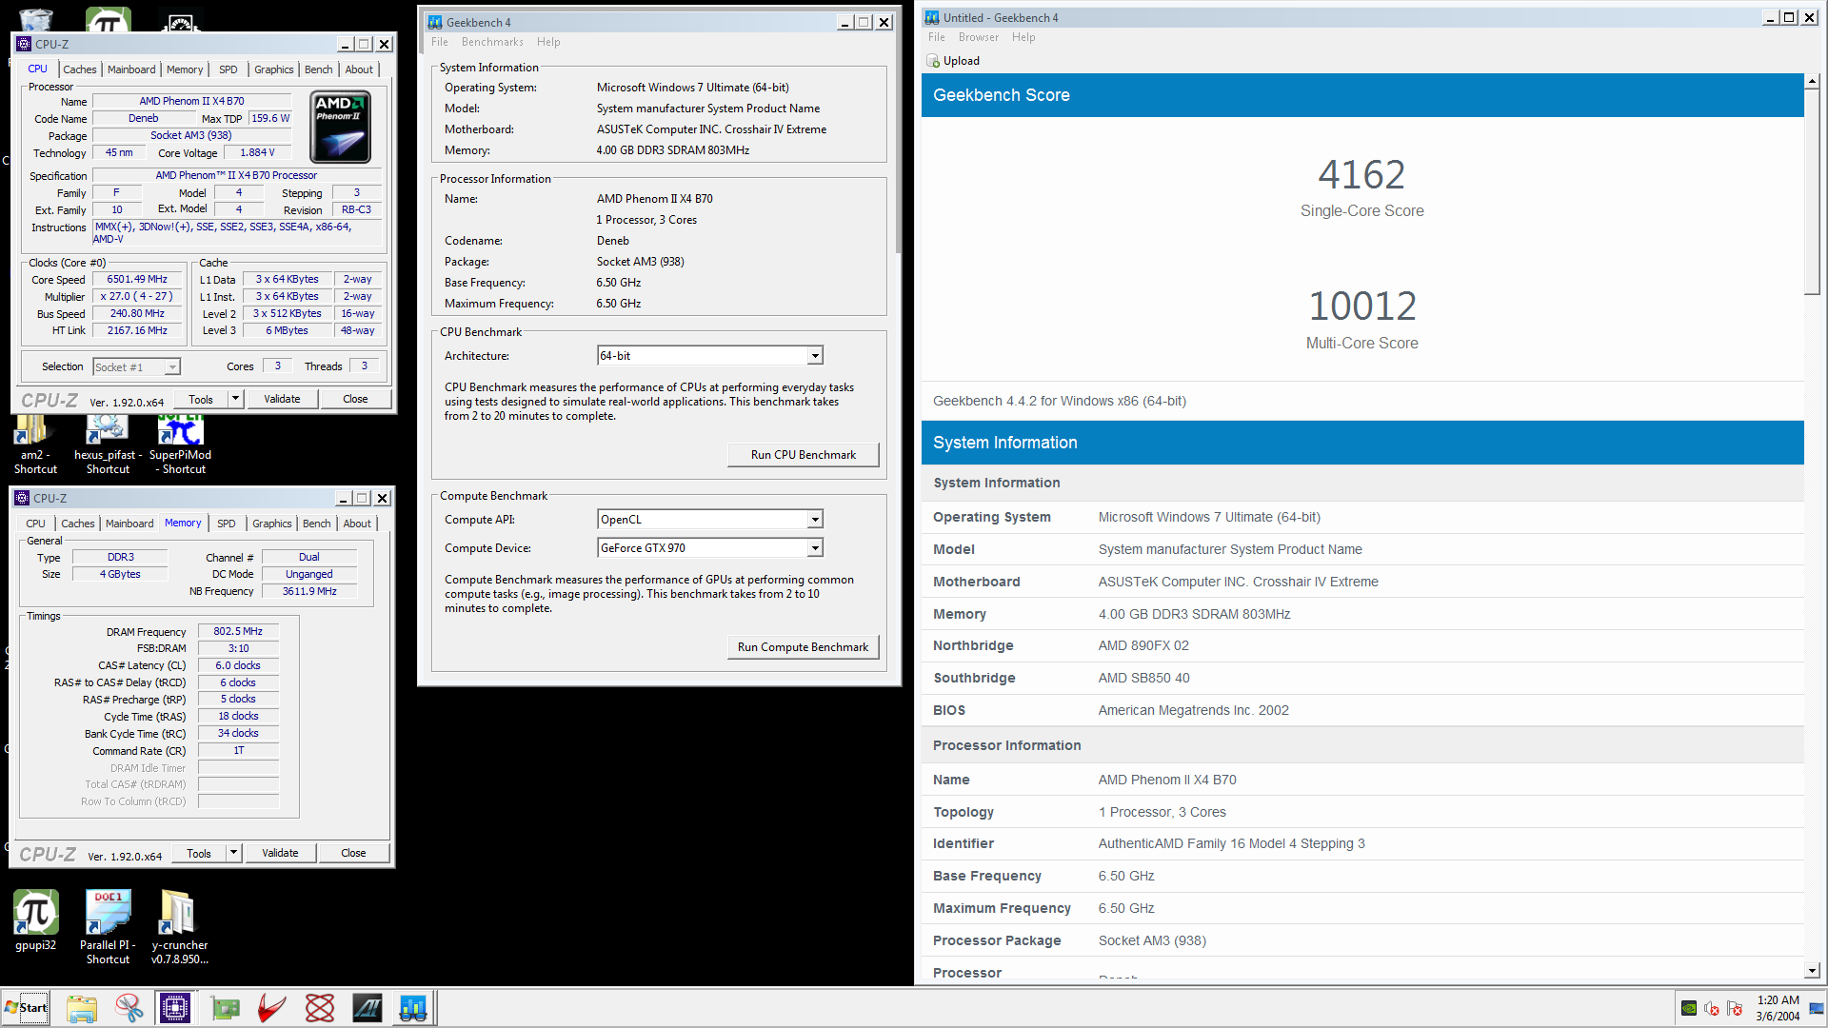Viewport: 1828px width, 1028px height.
Task: Open Graphics tab in upper CPU-Z window
Action: [274, 69]
